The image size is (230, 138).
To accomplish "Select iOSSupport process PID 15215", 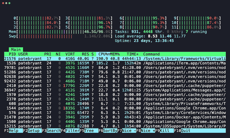I will (x=115, y=126).
